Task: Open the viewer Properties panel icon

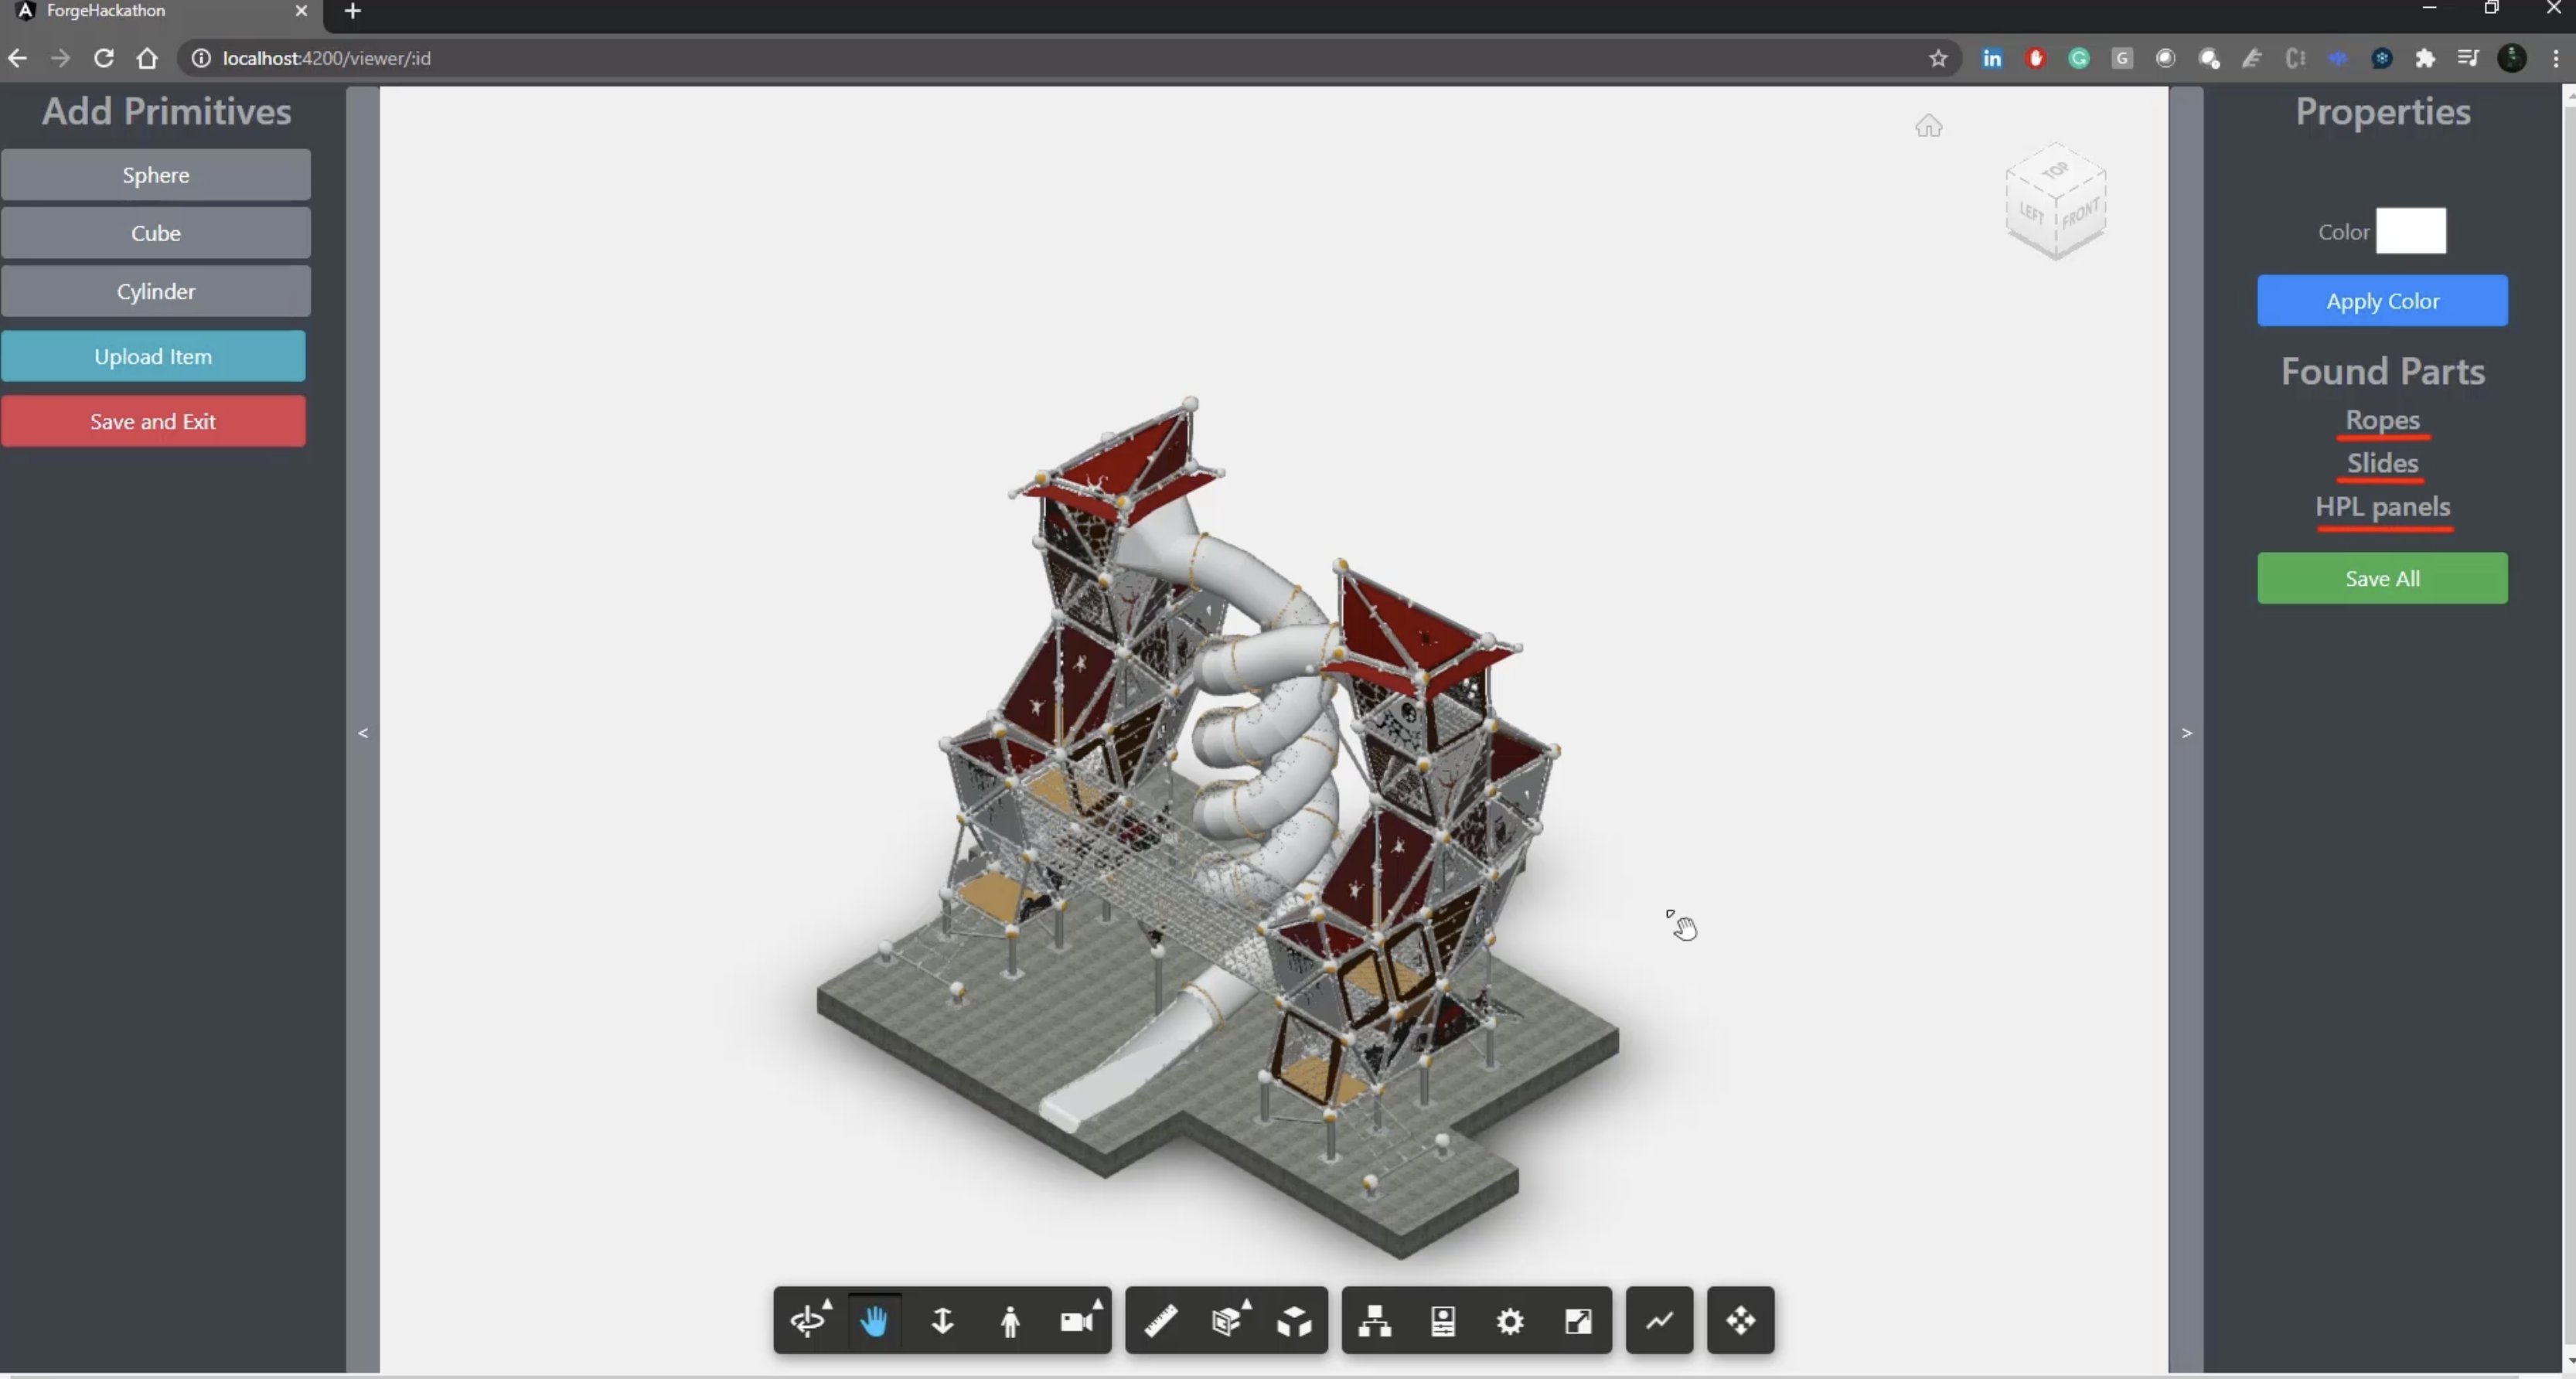Action: pos(1443,1321)
